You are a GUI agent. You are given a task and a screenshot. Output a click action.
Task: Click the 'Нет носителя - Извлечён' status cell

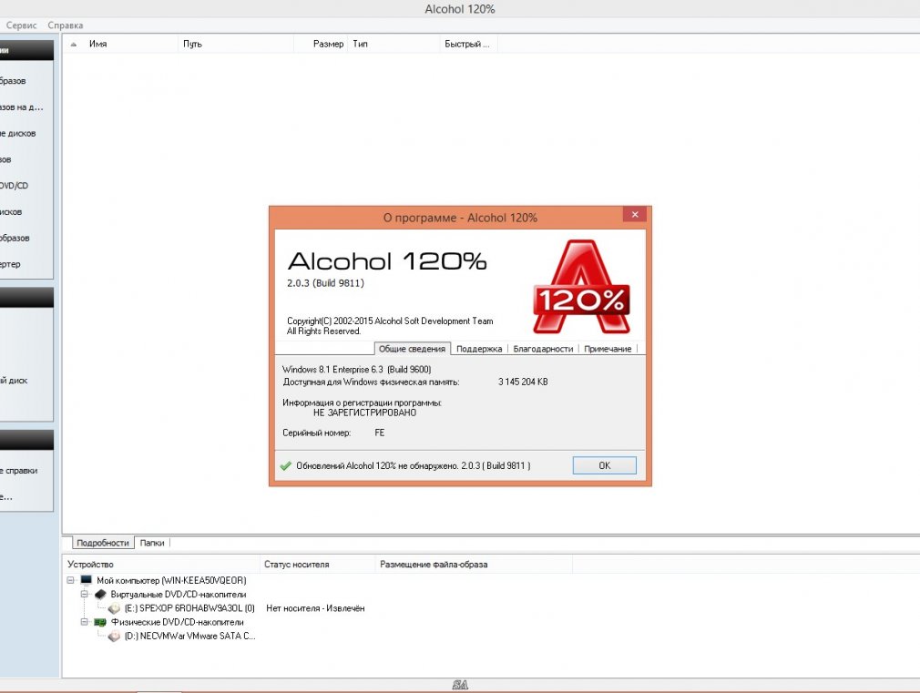tap(315, 608)
